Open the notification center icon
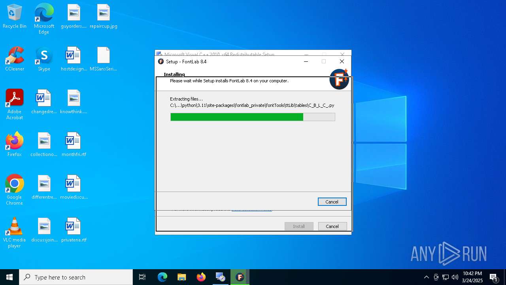506x285 pixels. coord(494,277)
